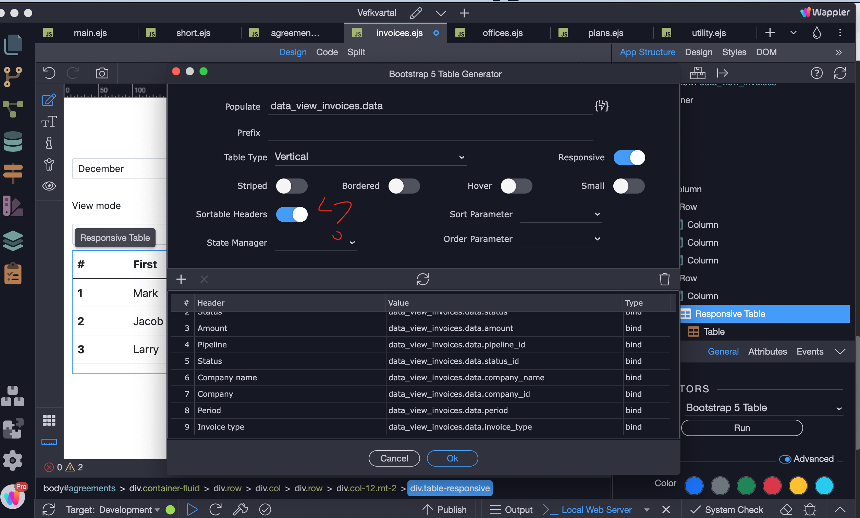Viewport: 860px width, 518px height.
Task: Turn off the Responsive toggle
Action: tap(629, 158)
